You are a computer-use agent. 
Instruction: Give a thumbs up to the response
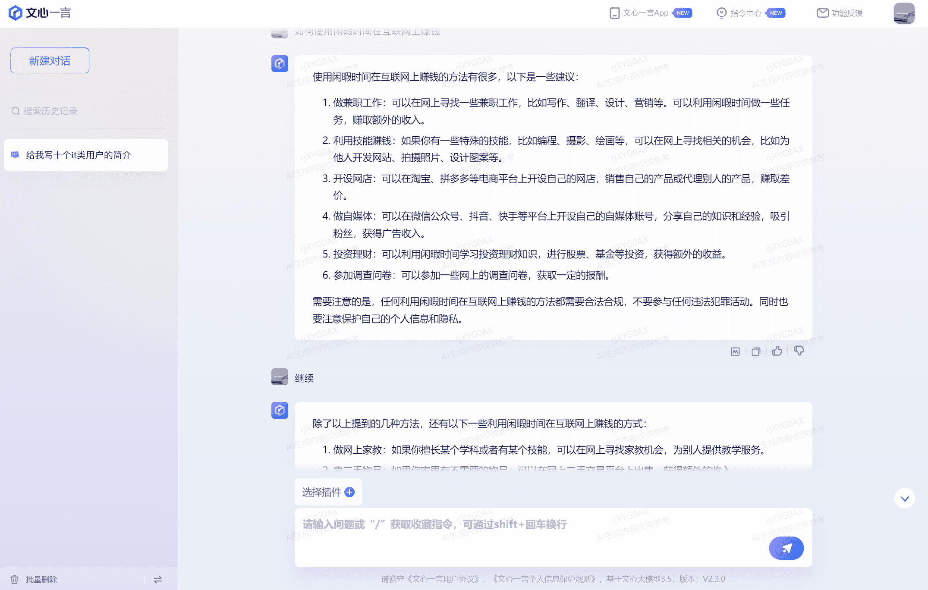coord(777,351)
